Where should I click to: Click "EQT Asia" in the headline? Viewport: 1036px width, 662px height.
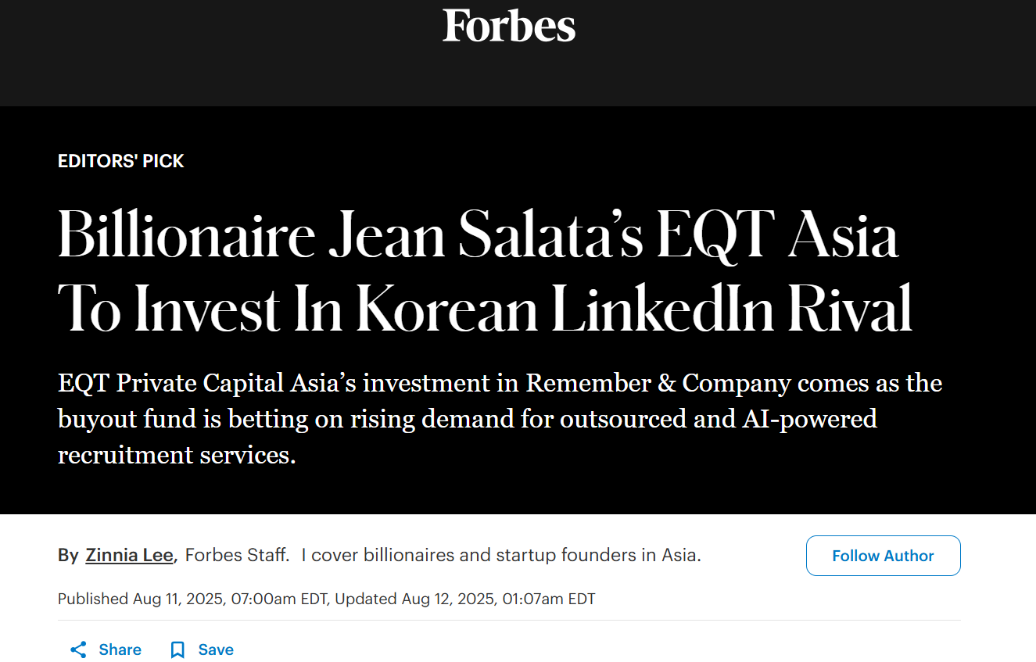click(x=777, y=236)
